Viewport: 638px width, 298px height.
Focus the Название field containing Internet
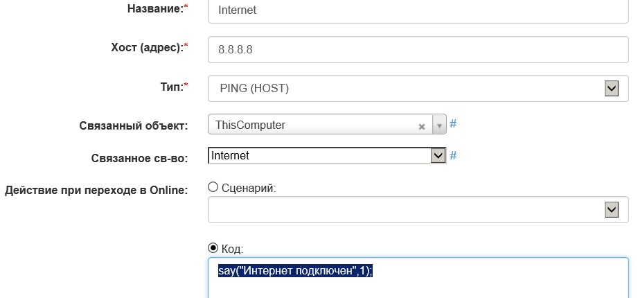[x=416, y=10]
